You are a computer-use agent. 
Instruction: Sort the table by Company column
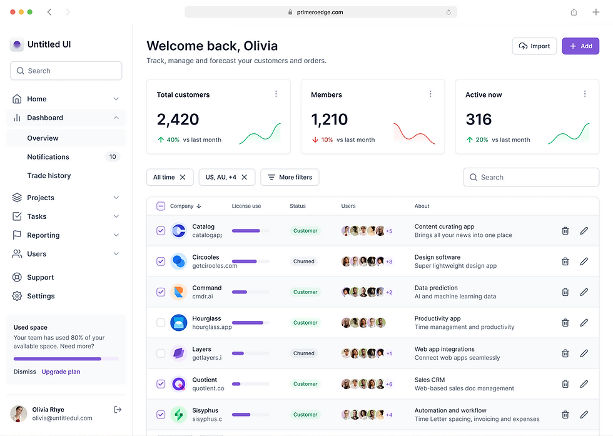pyautogui.click(x=186, y=206)
